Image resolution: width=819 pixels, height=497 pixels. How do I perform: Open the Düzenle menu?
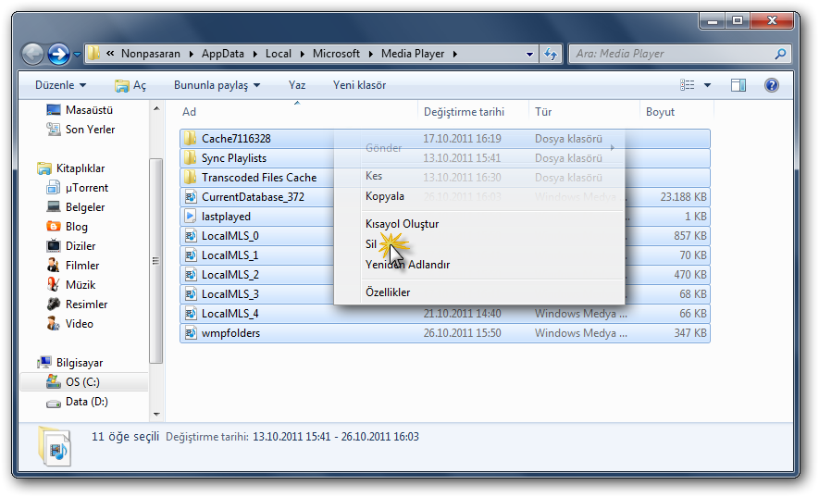click(60, 85)
